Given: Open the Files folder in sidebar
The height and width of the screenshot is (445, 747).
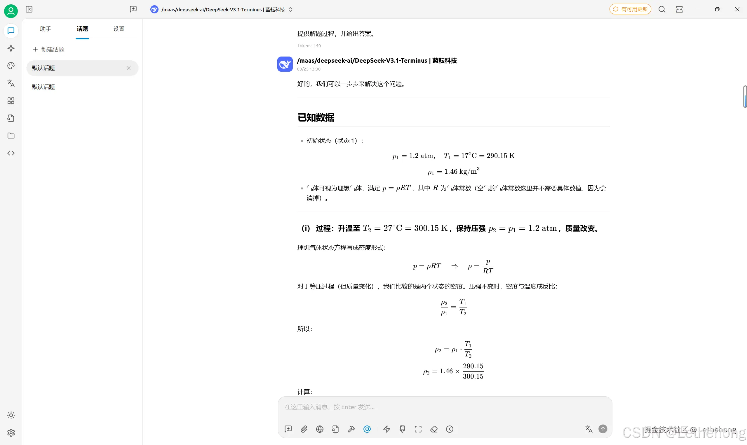Looking at the screenshot, I should coord(11,136).
